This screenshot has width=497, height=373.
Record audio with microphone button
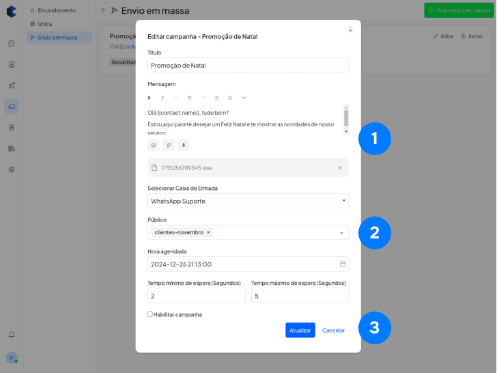tap(184, 146)
